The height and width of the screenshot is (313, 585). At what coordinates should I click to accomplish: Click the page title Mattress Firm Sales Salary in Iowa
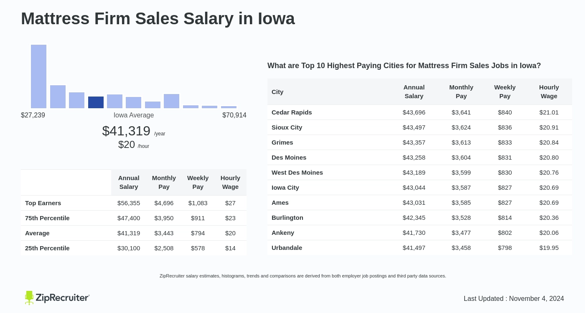click(158, 18)
